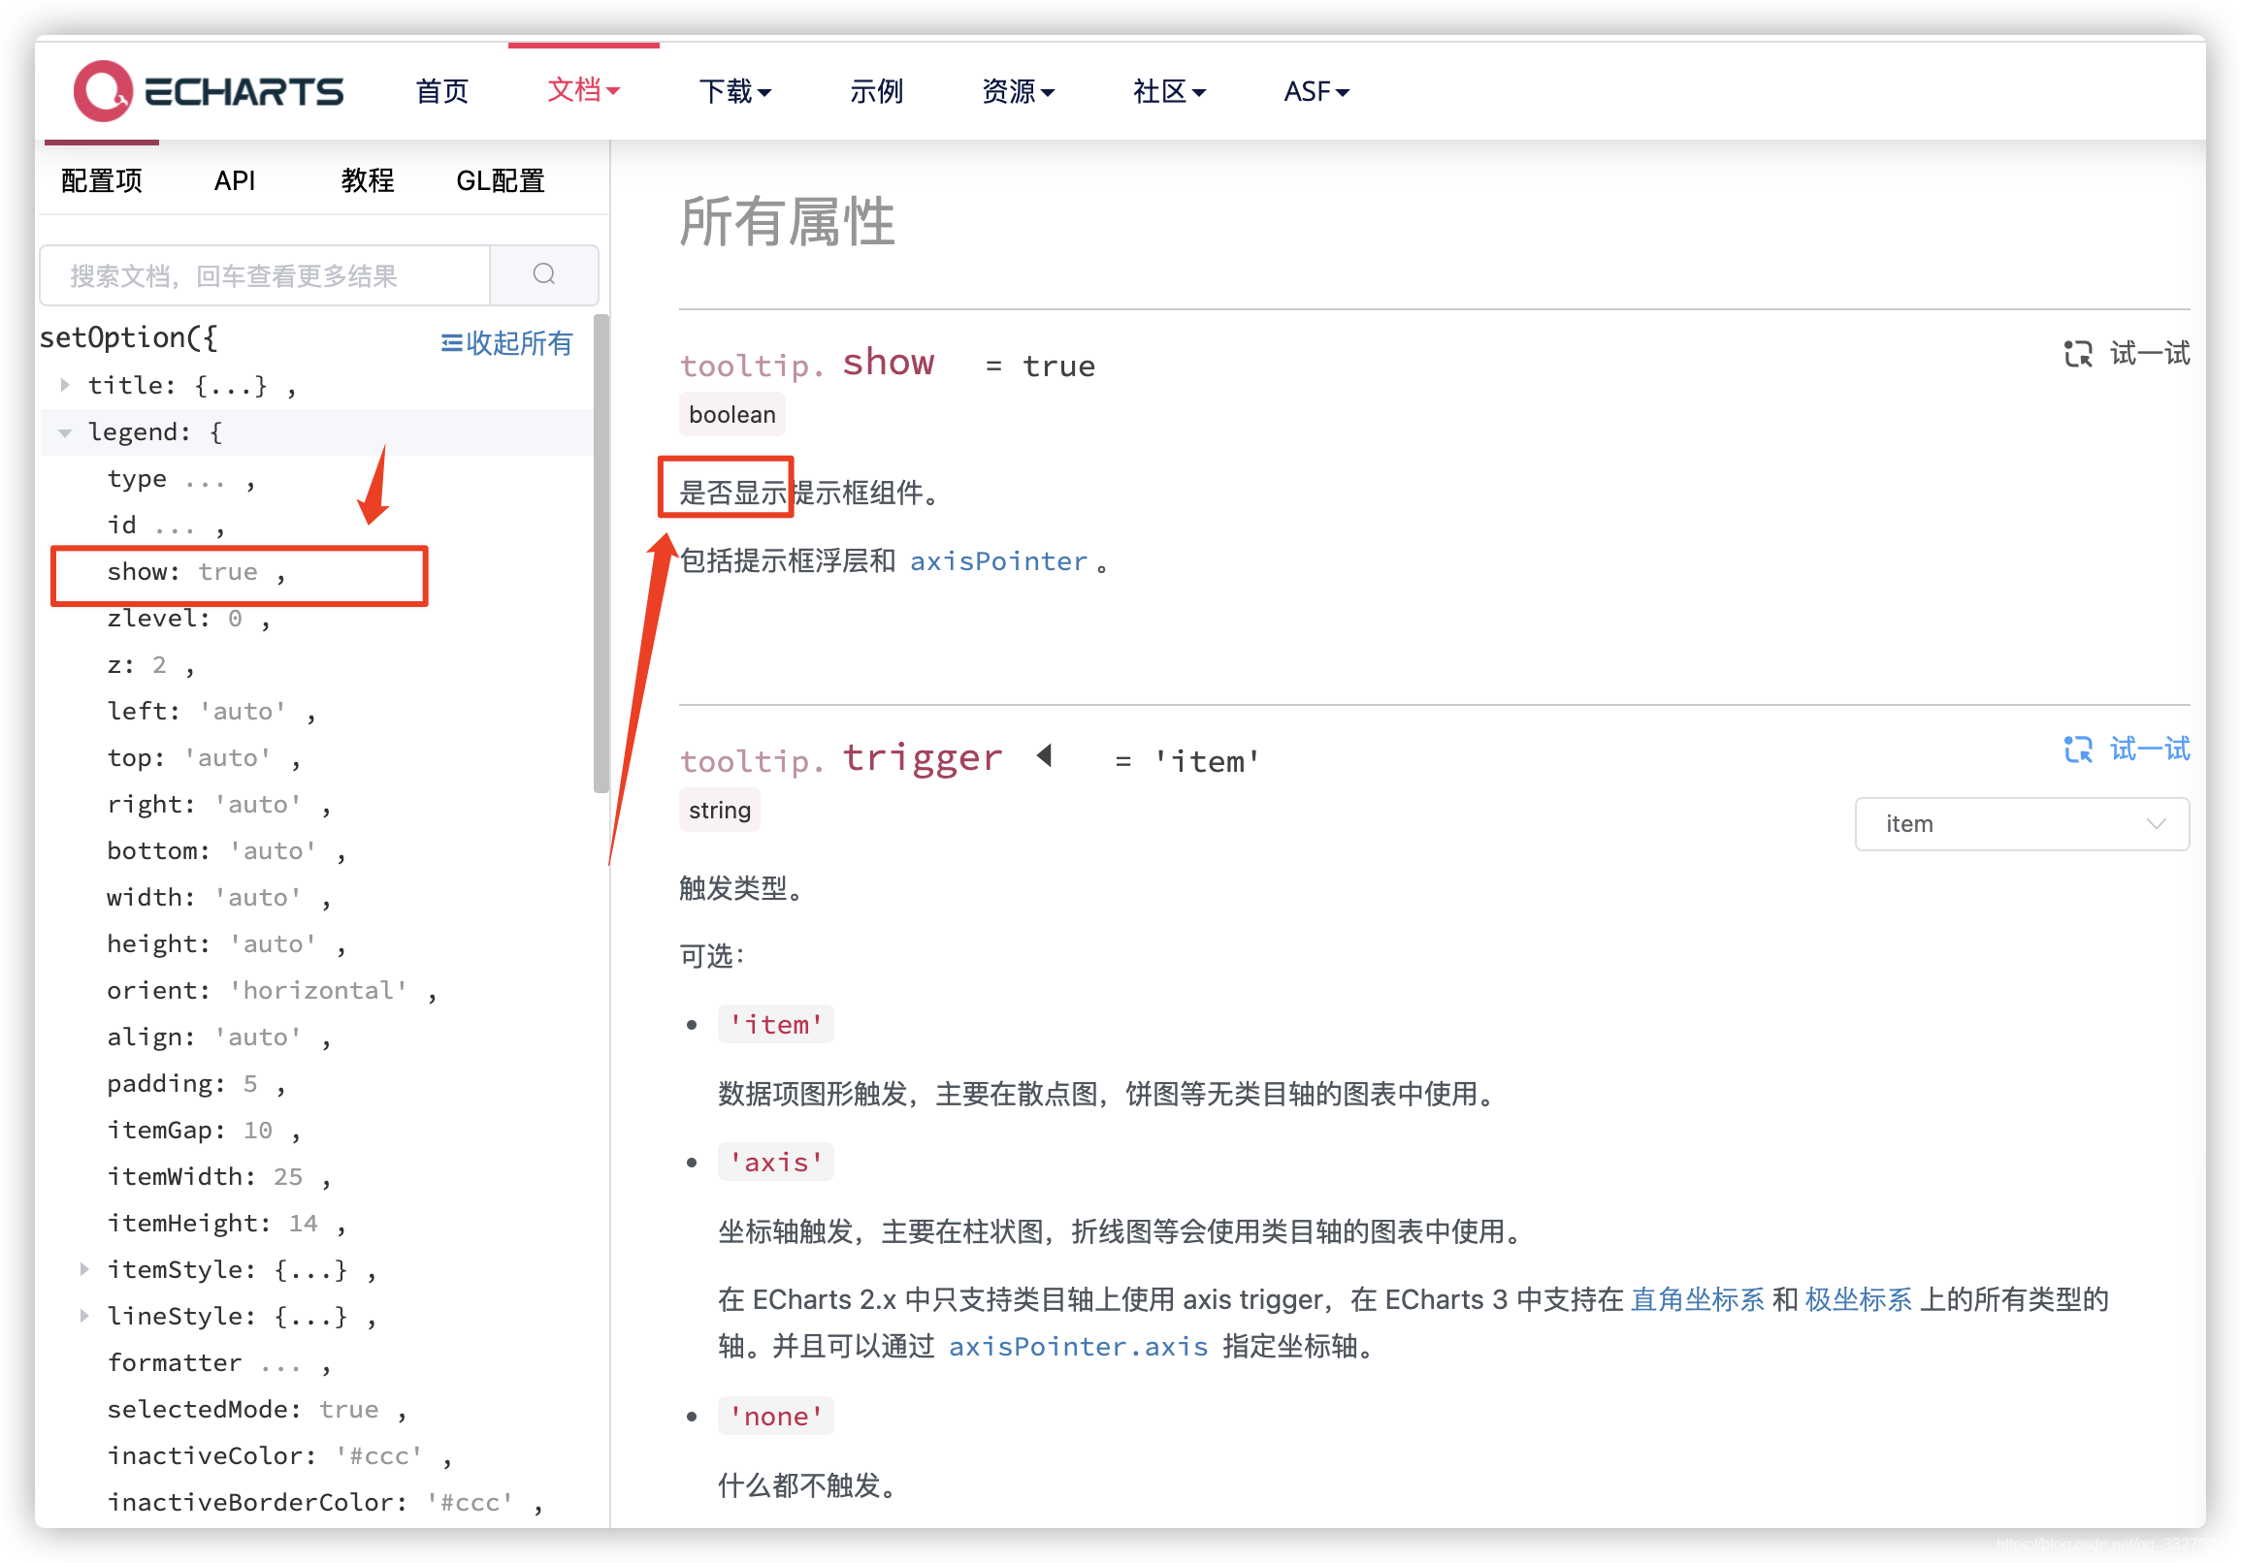Open the 社区 dropdown menu

click(x=1169, y=91)
